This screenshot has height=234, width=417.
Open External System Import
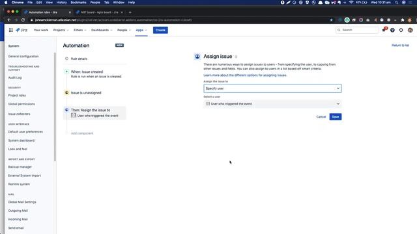click(x=25, y=175)
